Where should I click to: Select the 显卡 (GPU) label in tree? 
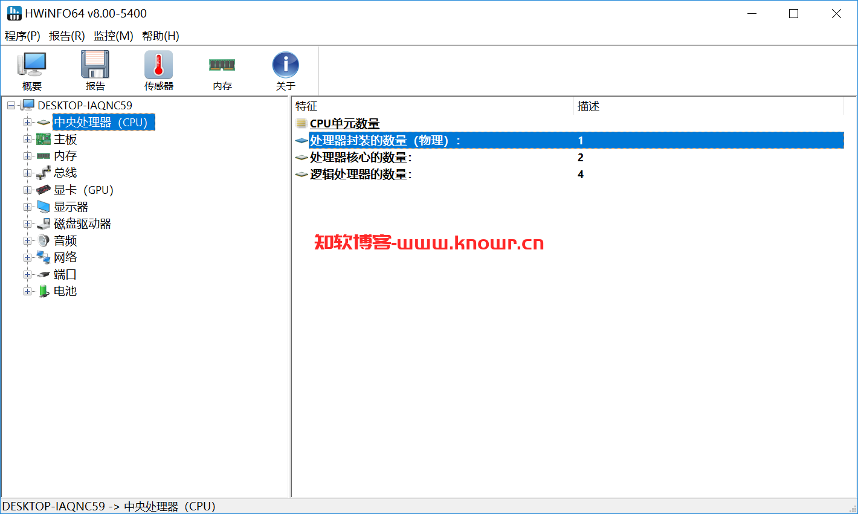(83, 190)
